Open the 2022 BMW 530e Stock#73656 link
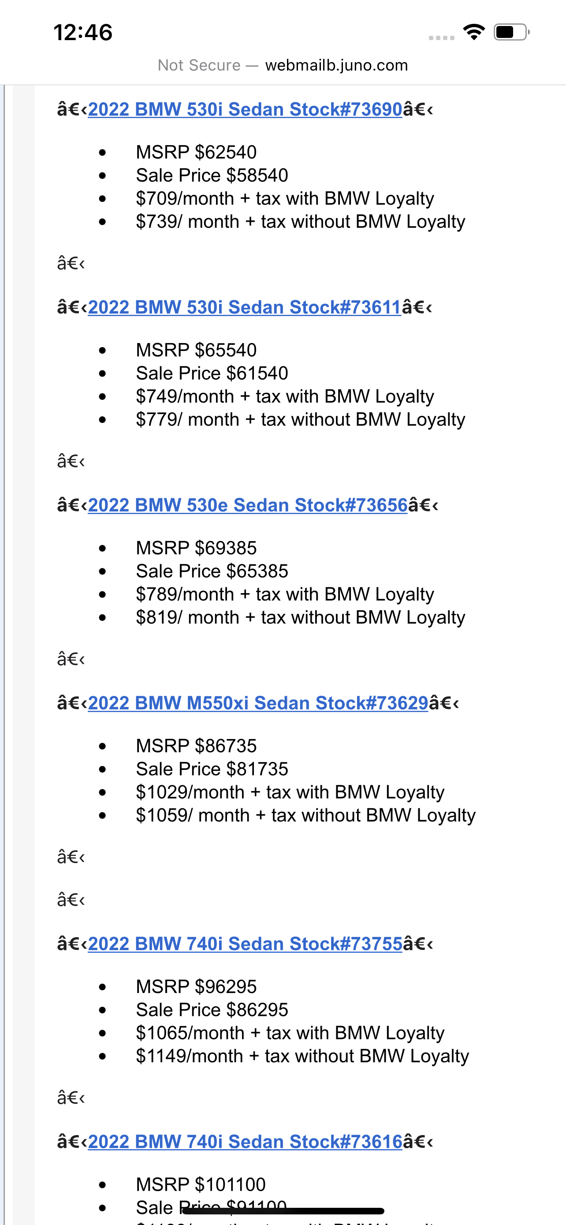Screen dimensions: 566x1225 coord(248,505)
